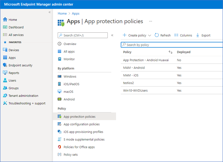This screenshot has height=162, width=223.
Task: Click the Endpoint security shield icon
Action: (5, 65)
